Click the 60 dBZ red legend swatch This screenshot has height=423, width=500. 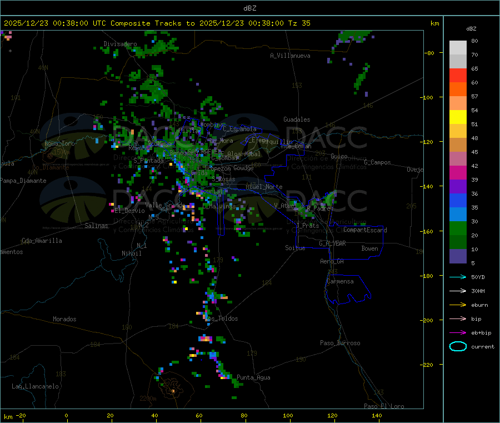(458, 75)
